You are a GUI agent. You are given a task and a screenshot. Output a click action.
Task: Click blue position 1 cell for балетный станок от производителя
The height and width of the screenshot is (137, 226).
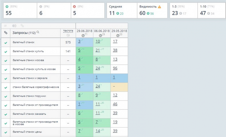click(x=84, y=105)
